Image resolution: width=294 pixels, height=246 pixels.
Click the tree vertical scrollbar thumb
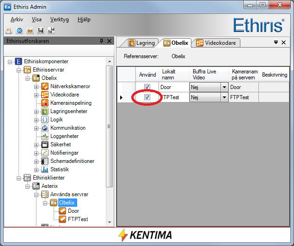pyautogui.click(x=109, y=126)
